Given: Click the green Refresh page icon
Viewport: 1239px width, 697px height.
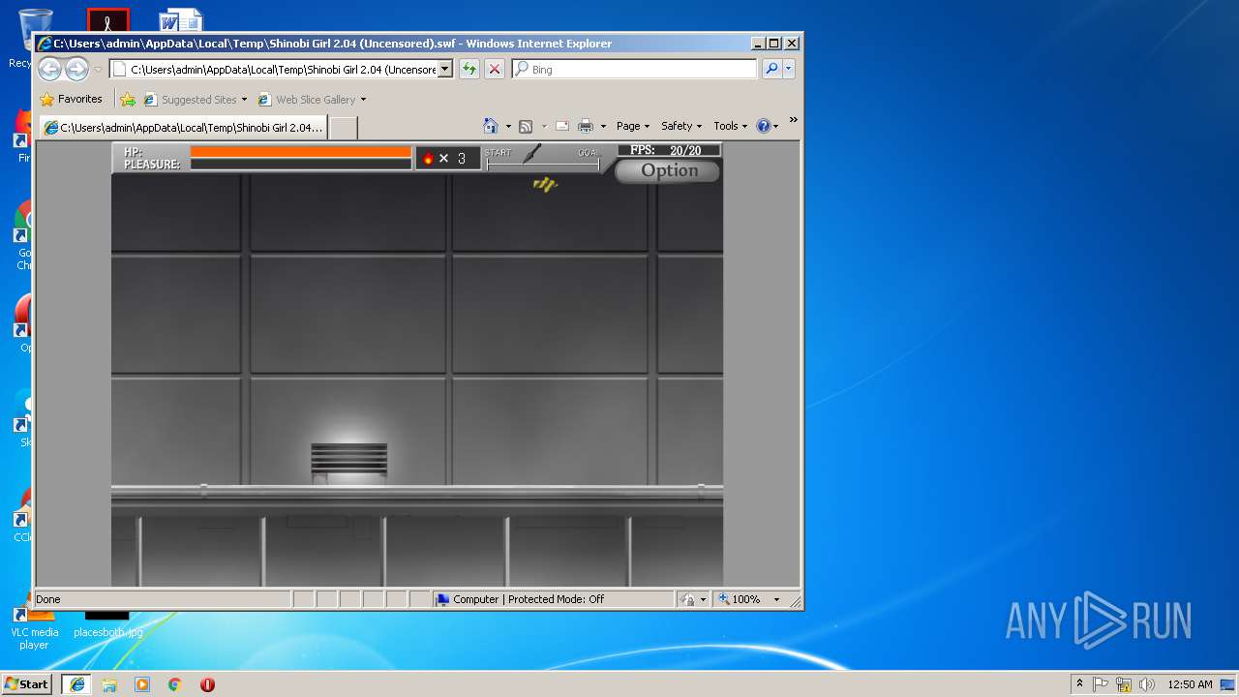Looking at the screenshot, I should coord(469,69).
